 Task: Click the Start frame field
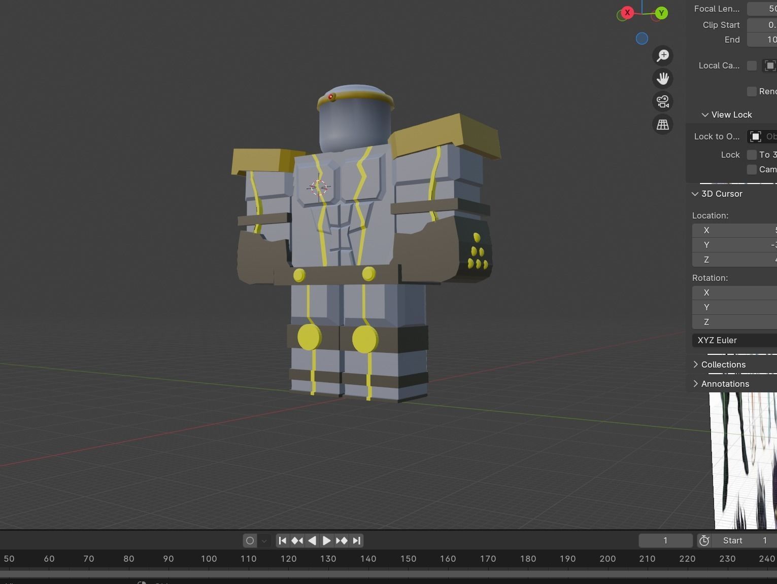[745, 541]
